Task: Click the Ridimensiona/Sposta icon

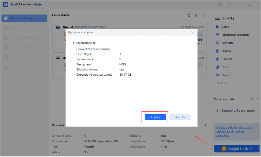Action: click(x=217, y=35)
